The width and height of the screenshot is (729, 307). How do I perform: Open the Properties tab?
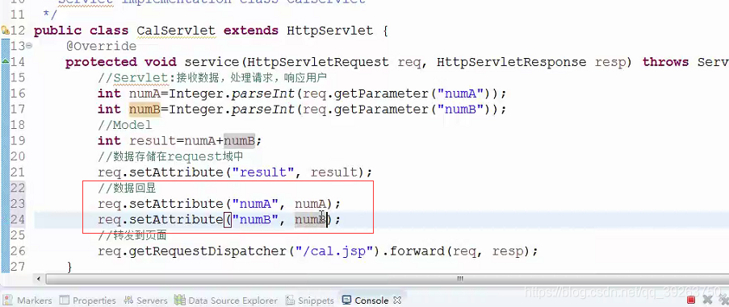click(87, 301)
